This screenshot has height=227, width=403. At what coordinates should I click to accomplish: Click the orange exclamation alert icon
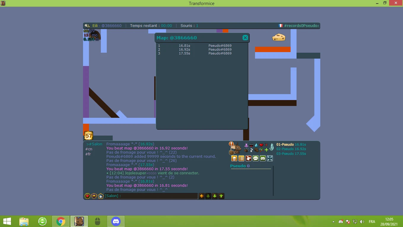(x=231, y=144)
